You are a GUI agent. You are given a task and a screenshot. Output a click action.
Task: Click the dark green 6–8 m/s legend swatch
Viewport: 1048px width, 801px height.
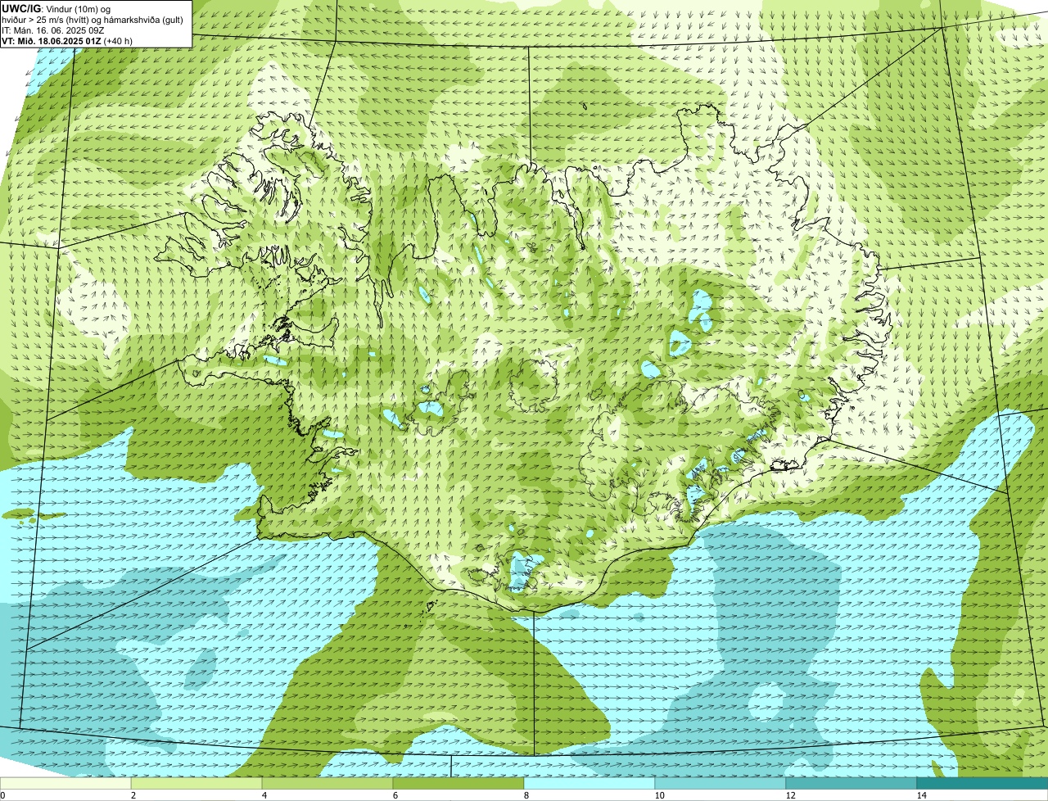click(x=458, y=783)
